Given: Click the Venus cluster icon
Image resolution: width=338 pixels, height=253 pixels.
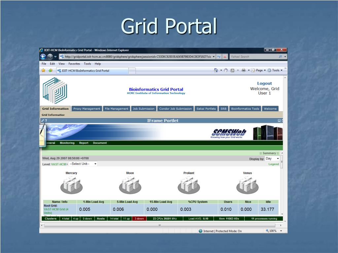Looking at the screenshot, I should 248,185.
